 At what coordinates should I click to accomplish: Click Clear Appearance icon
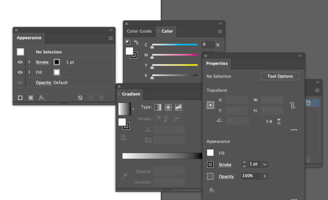(x=80, y=98)
